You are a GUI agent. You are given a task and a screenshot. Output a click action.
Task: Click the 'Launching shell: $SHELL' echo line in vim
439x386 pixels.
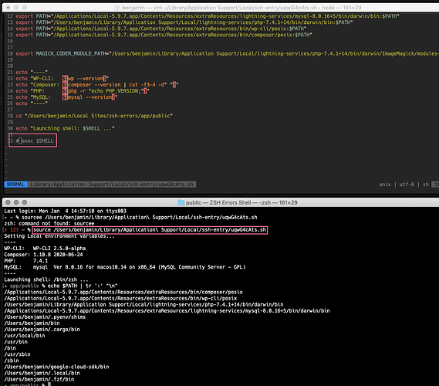point(65,128)
